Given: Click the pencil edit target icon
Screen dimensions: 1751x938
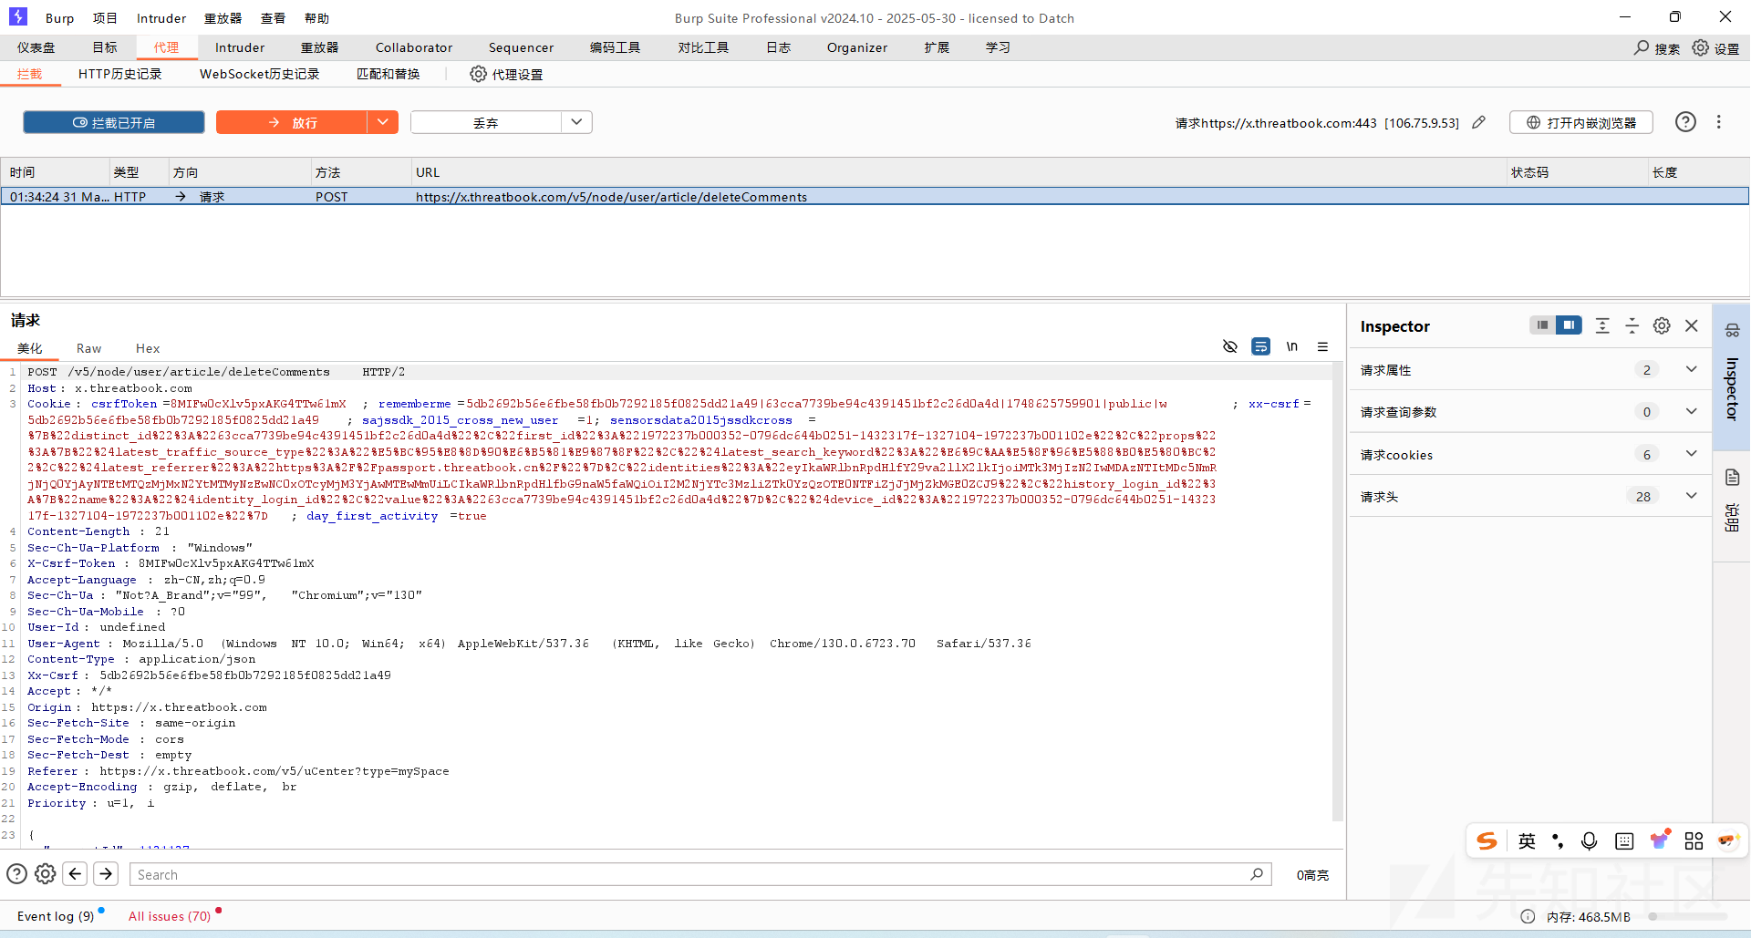Looking at the screenshot, I should click(1479, 122).
